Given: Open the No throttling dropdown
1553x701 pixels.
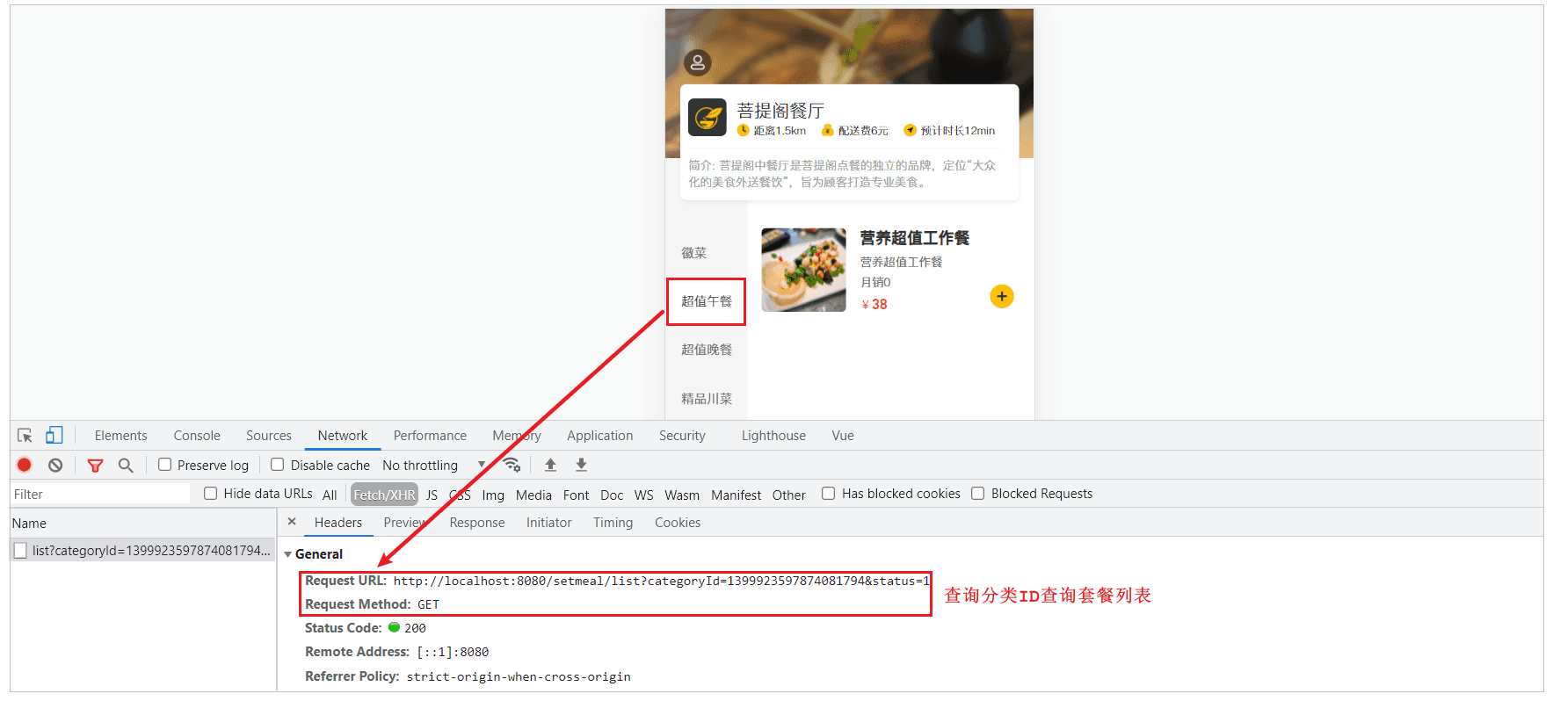Looking at the screenshot, I should (x=434, y=466).
